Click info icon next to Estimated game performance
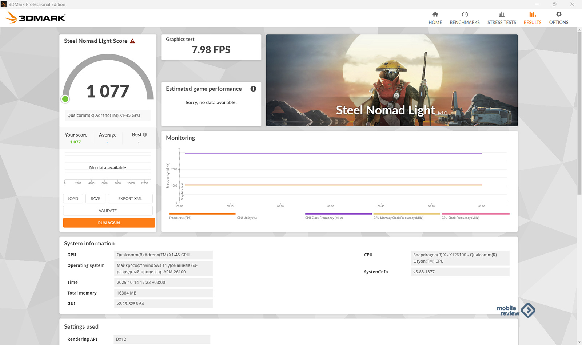This screenshot has width=582, height=345. pyautogui.click(x=253, y=89)
